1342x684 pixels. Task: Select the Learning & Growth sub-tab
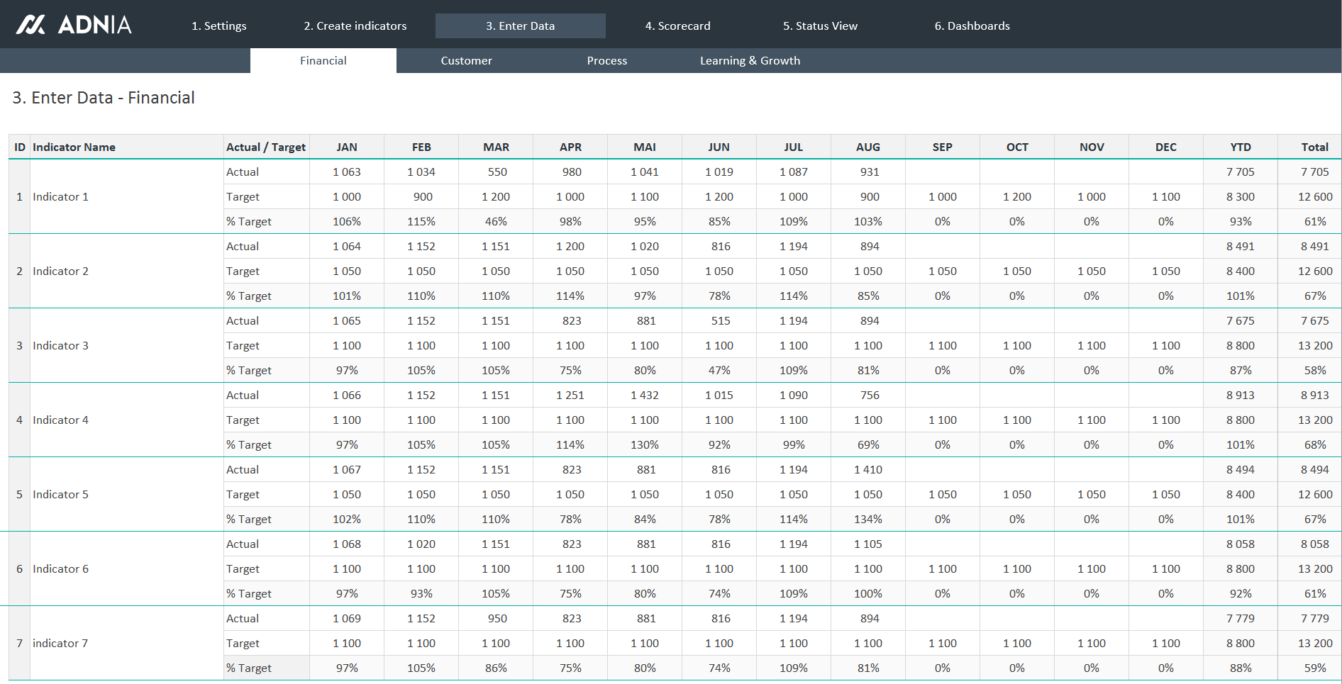tap(750, 60)
